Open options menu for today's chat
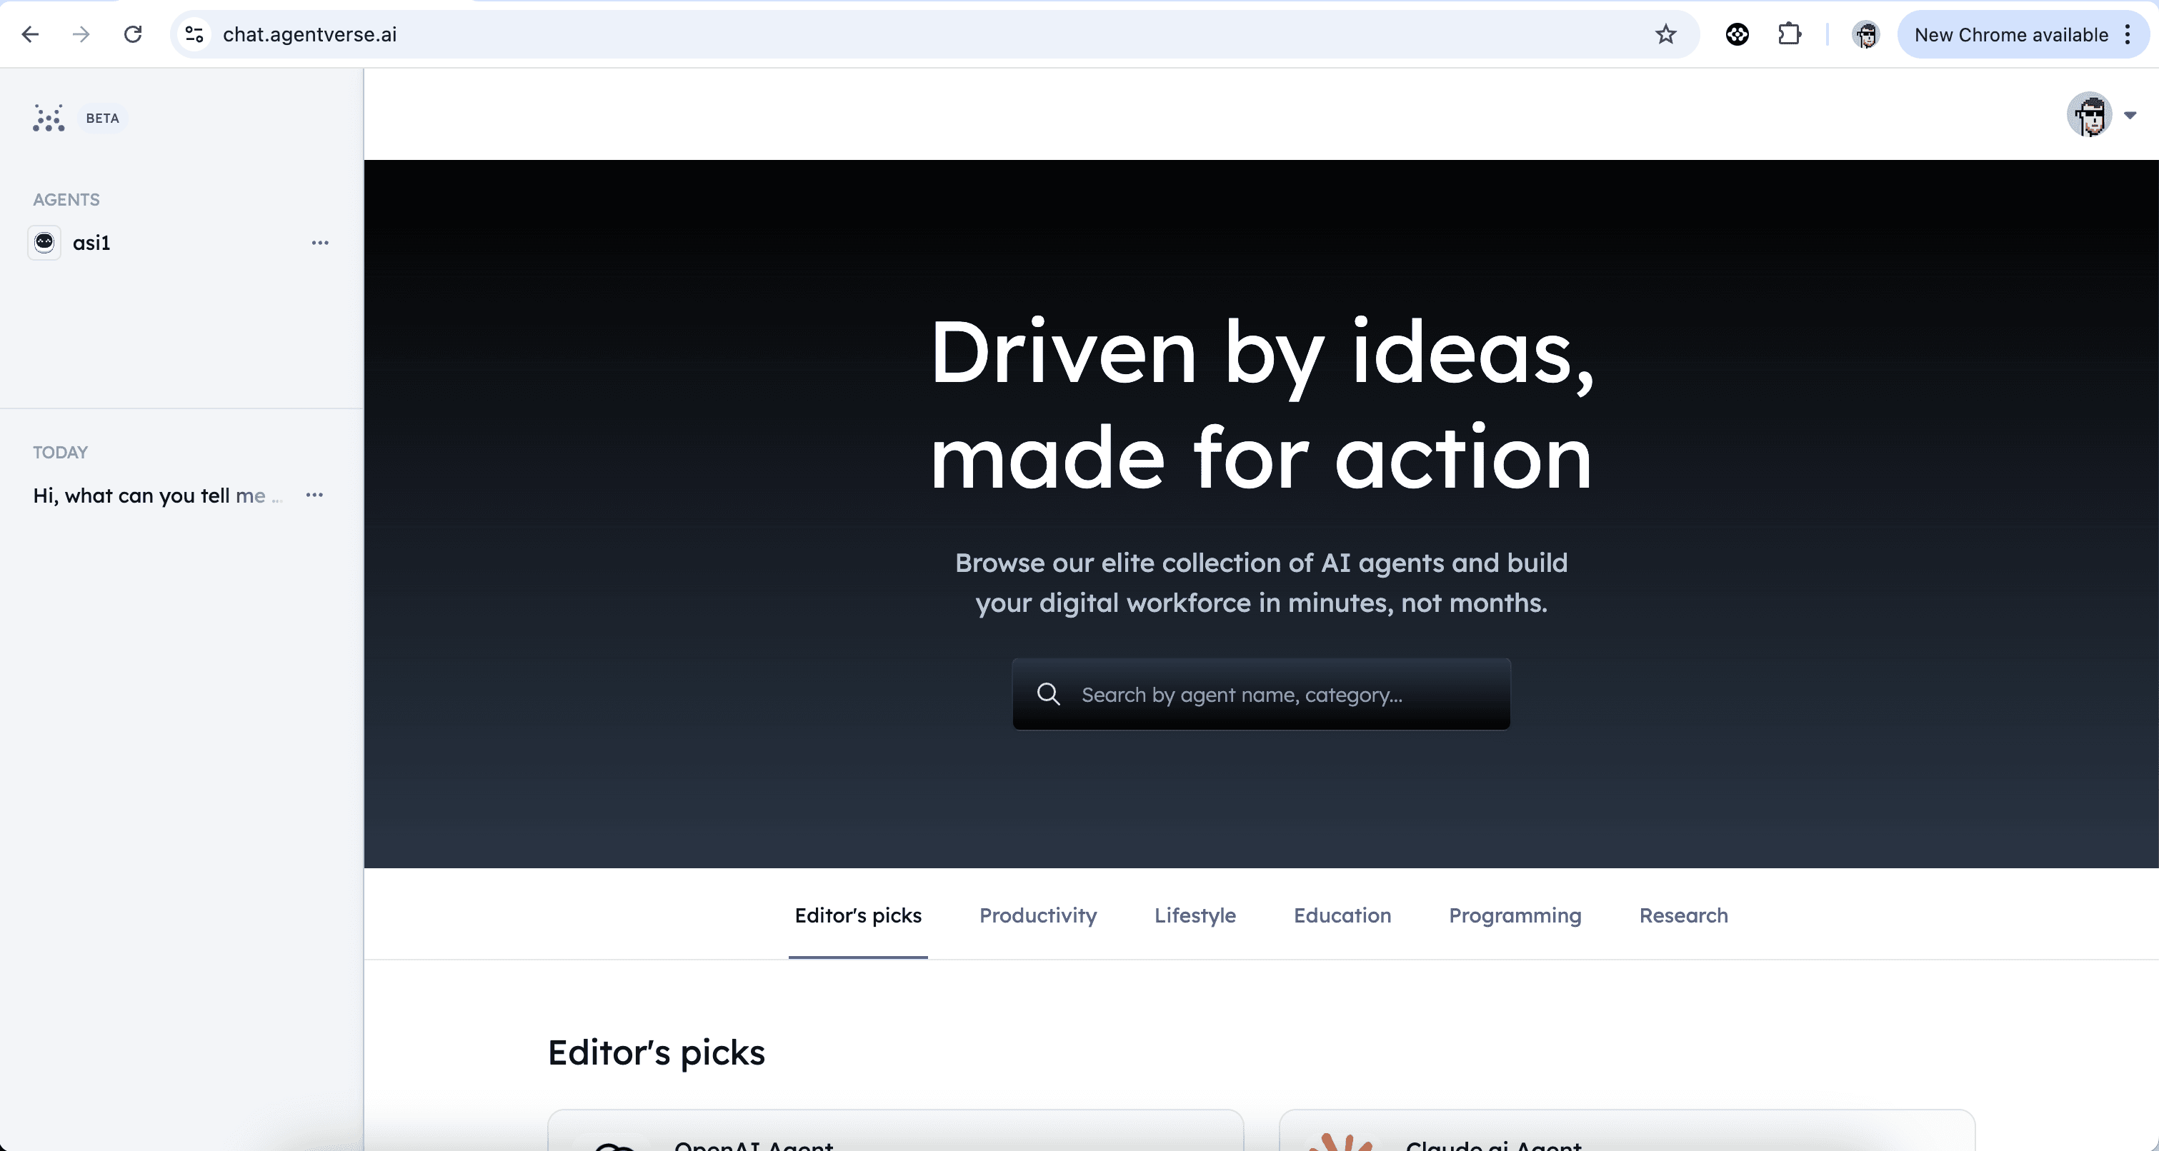Screen dimensions: 2159x1151 pos(314,495)
